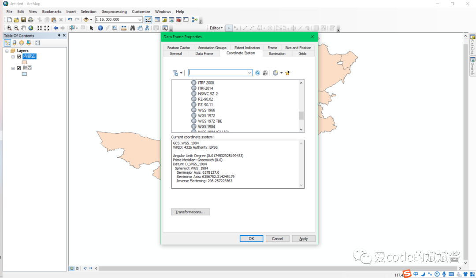
Task: Undo the last action
Action: click(x=70, y=20)
